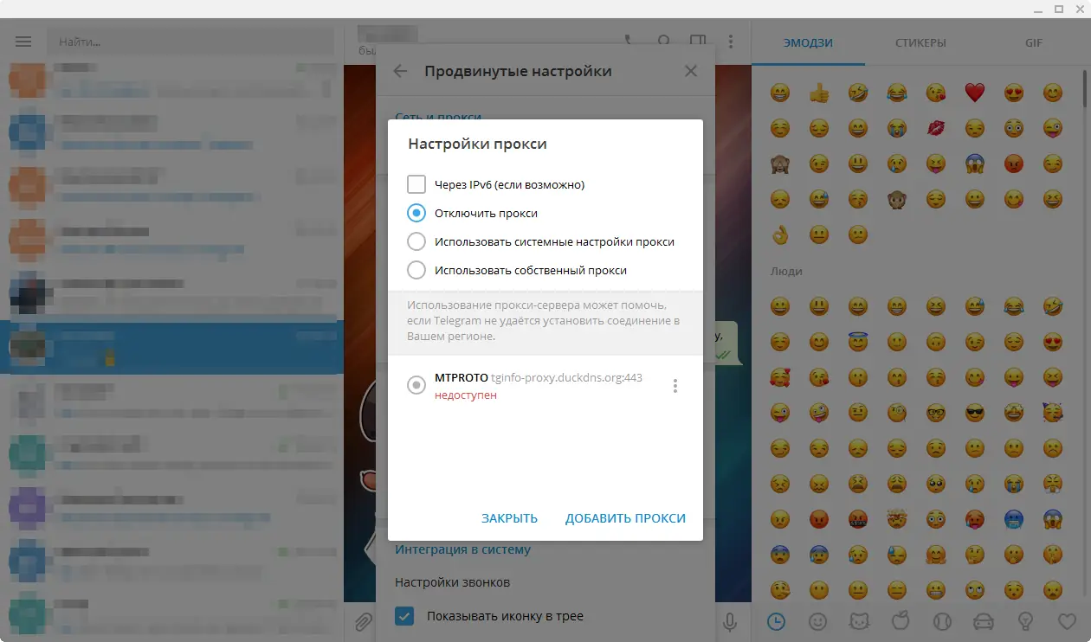Viewport: 1091px width, 642px height.
Task: Select Использовать собственный прокси option
Action: 416,270
